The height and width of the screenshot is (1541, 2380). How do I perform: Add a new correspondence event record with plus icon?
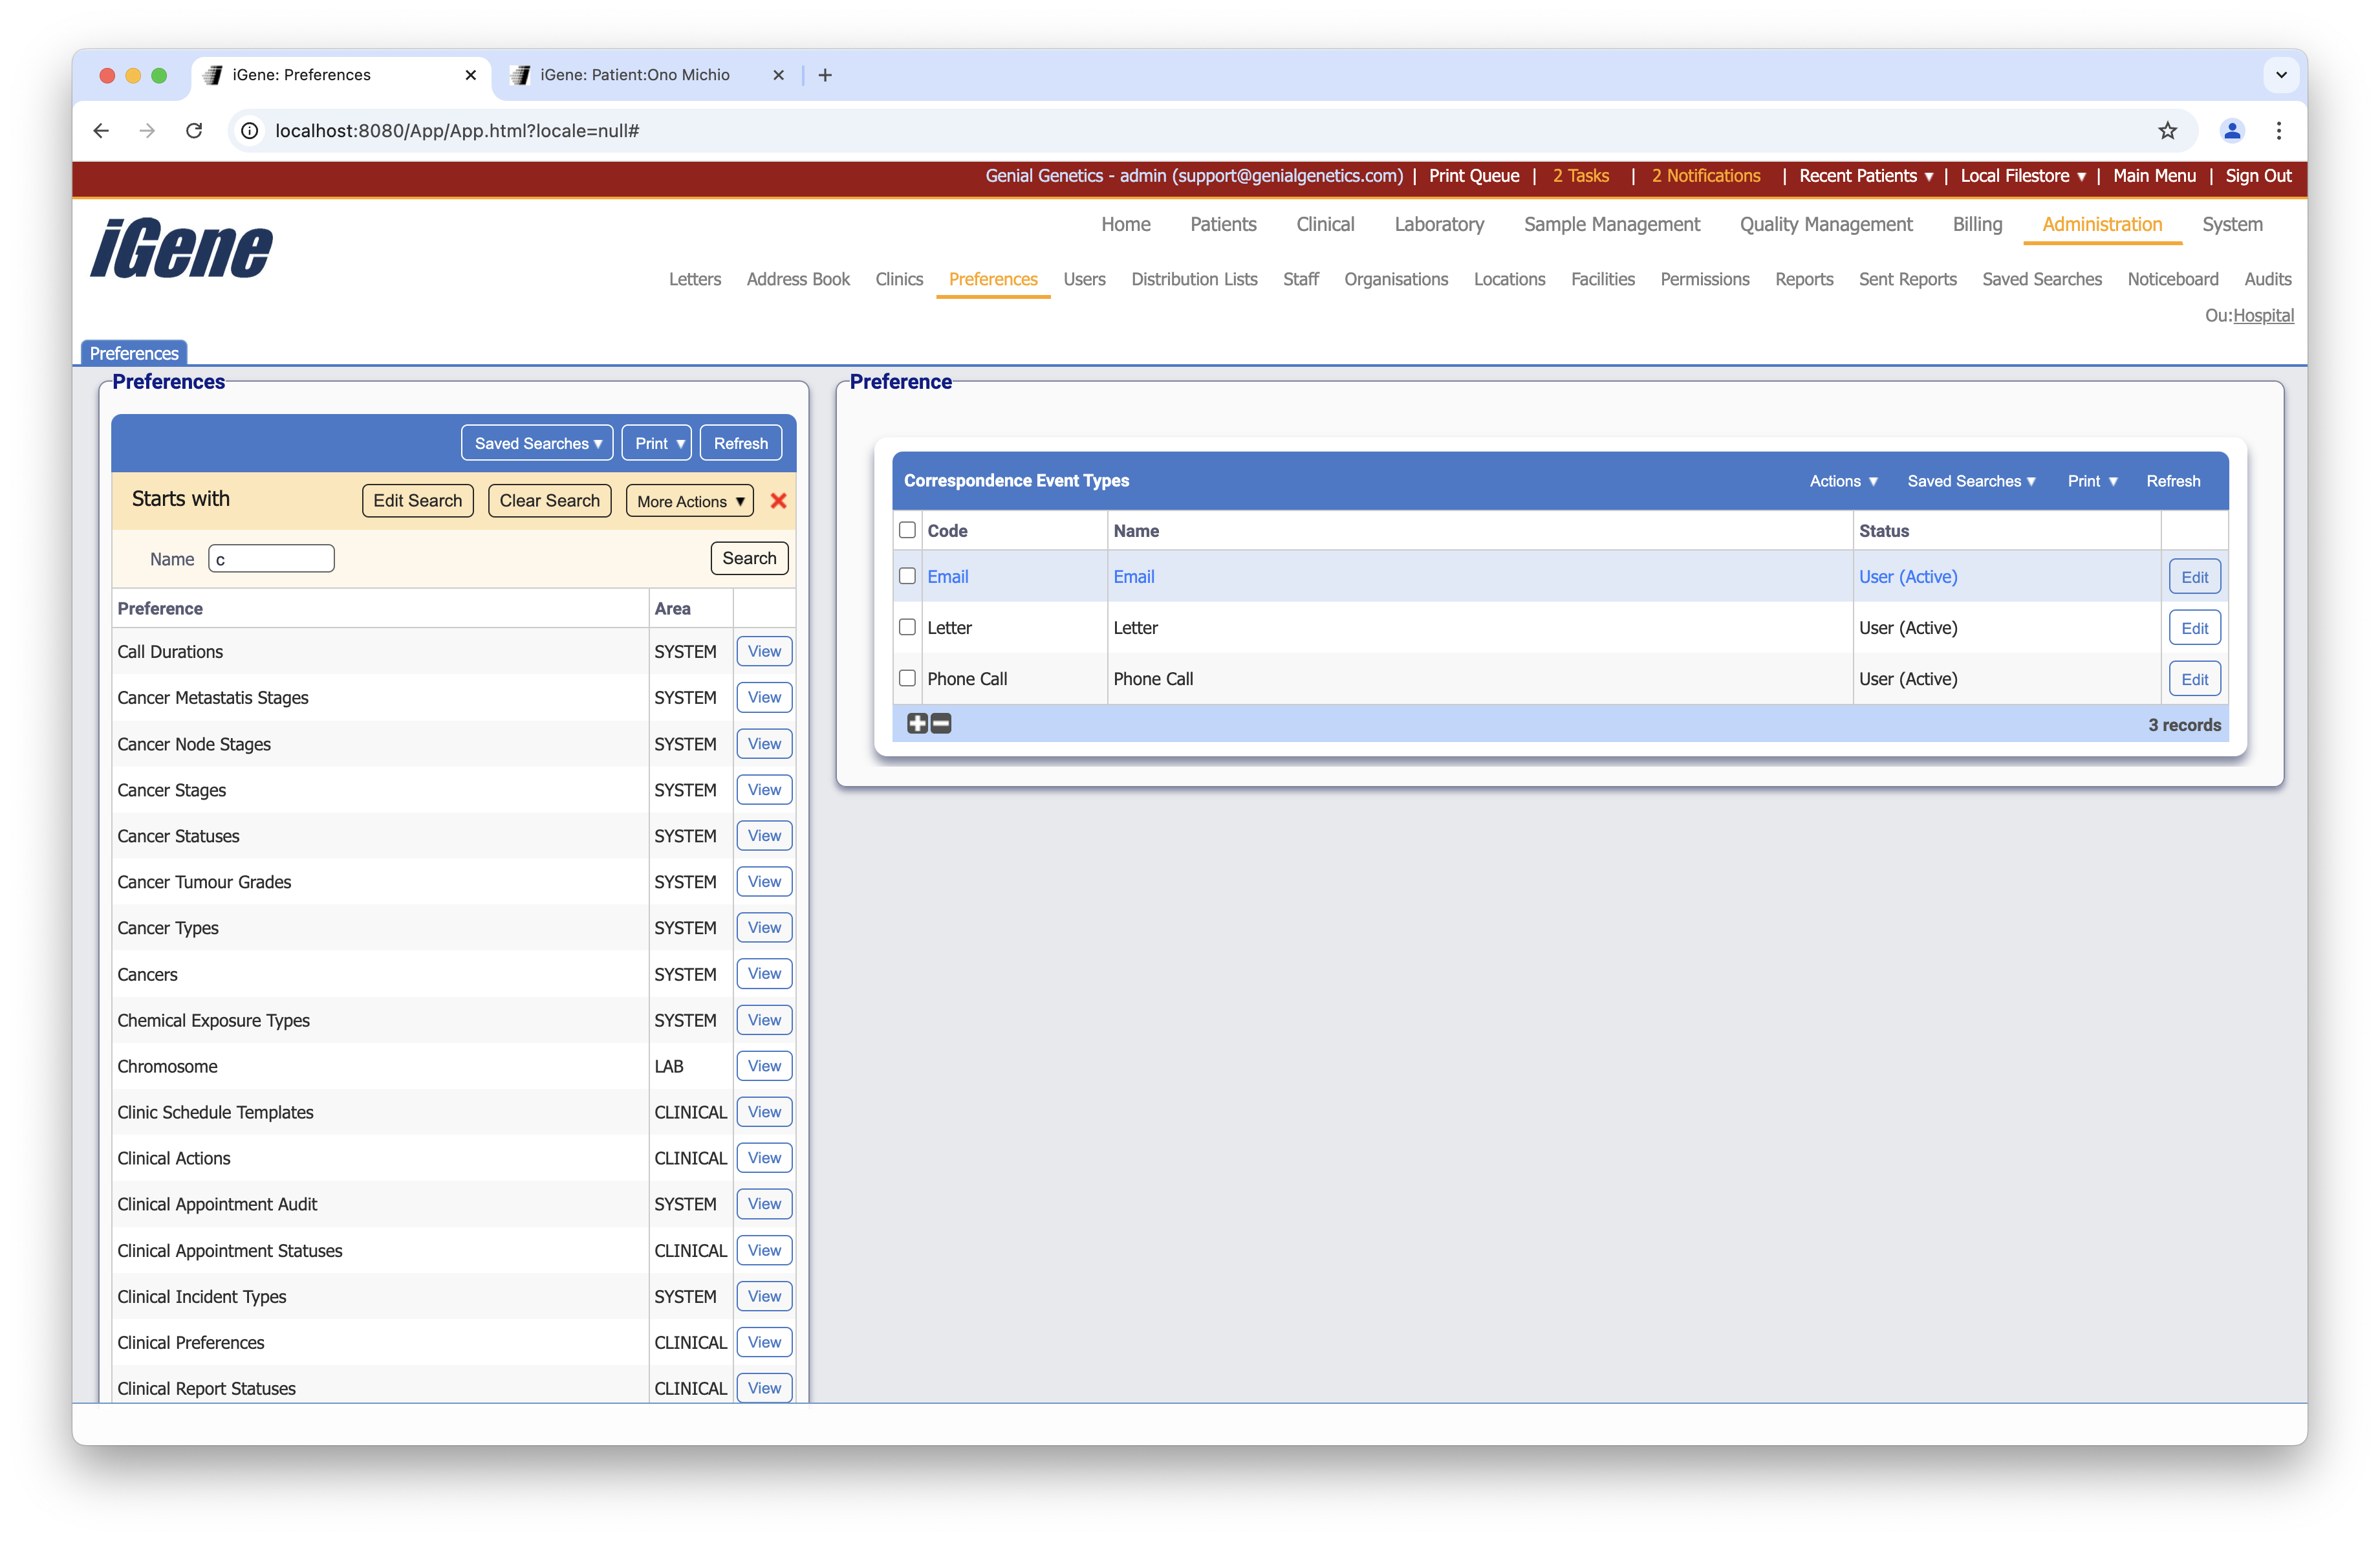tap(917, 723)
